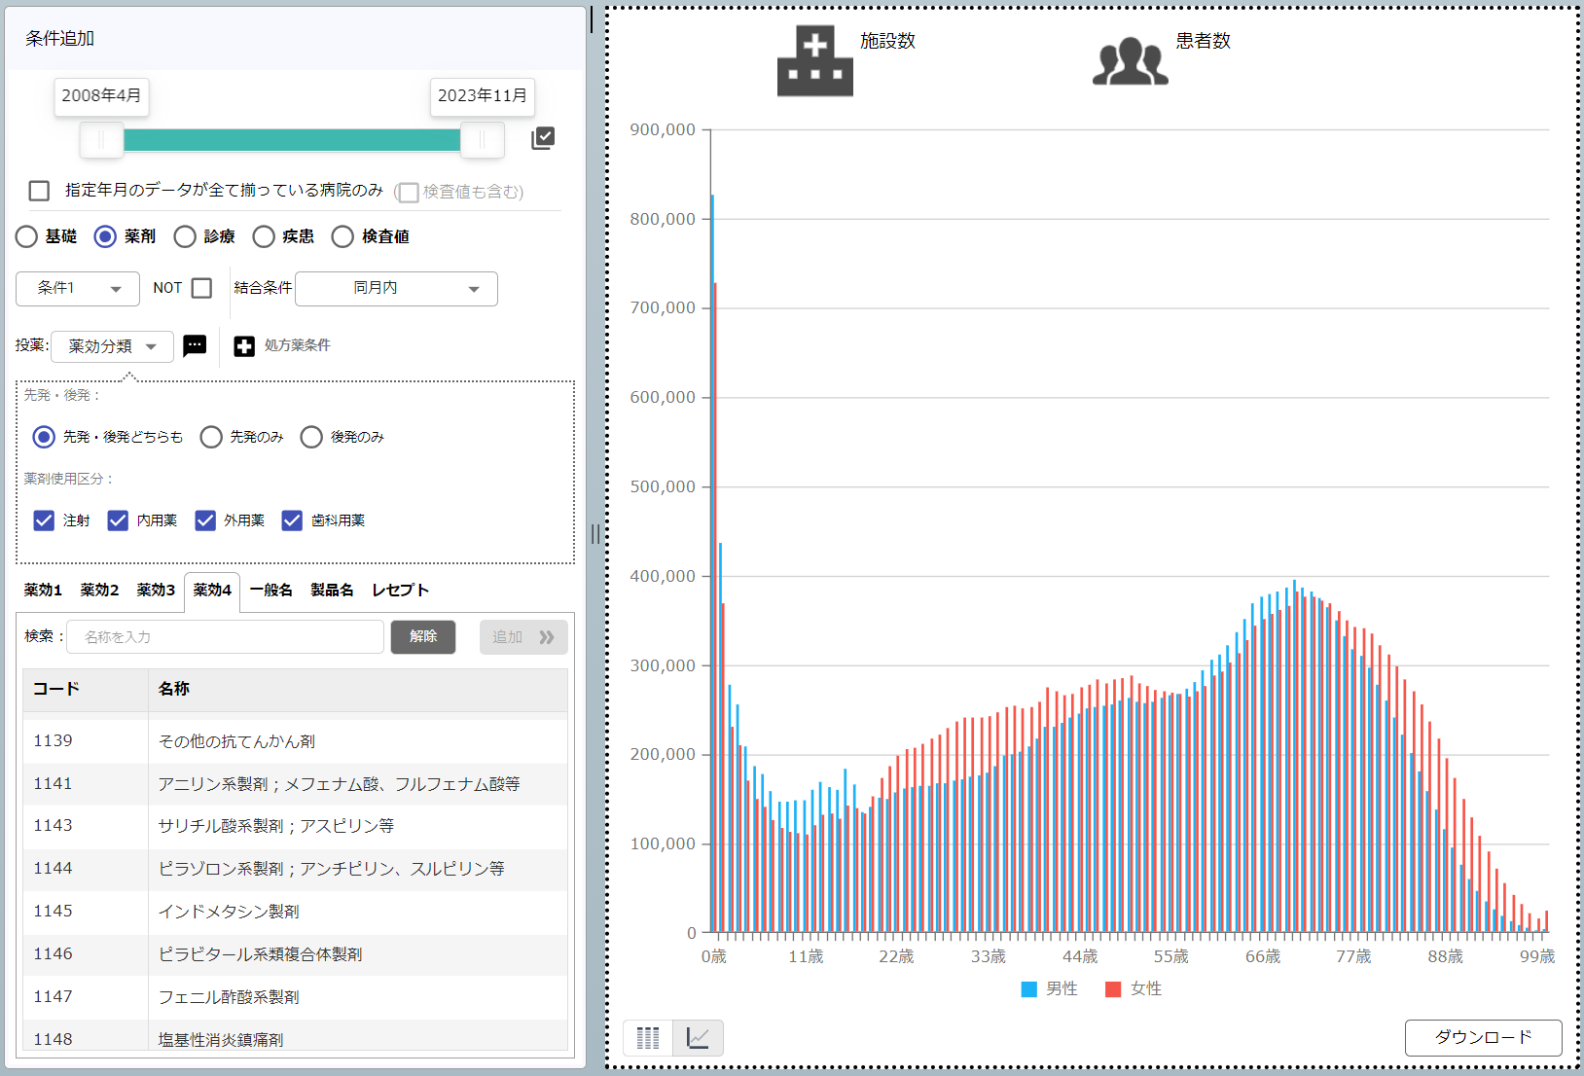Image resolution: width=1584 pixels, height=1076 pixels.
Task: Select the 検査値 radio button
Action: tap(342, 236)
